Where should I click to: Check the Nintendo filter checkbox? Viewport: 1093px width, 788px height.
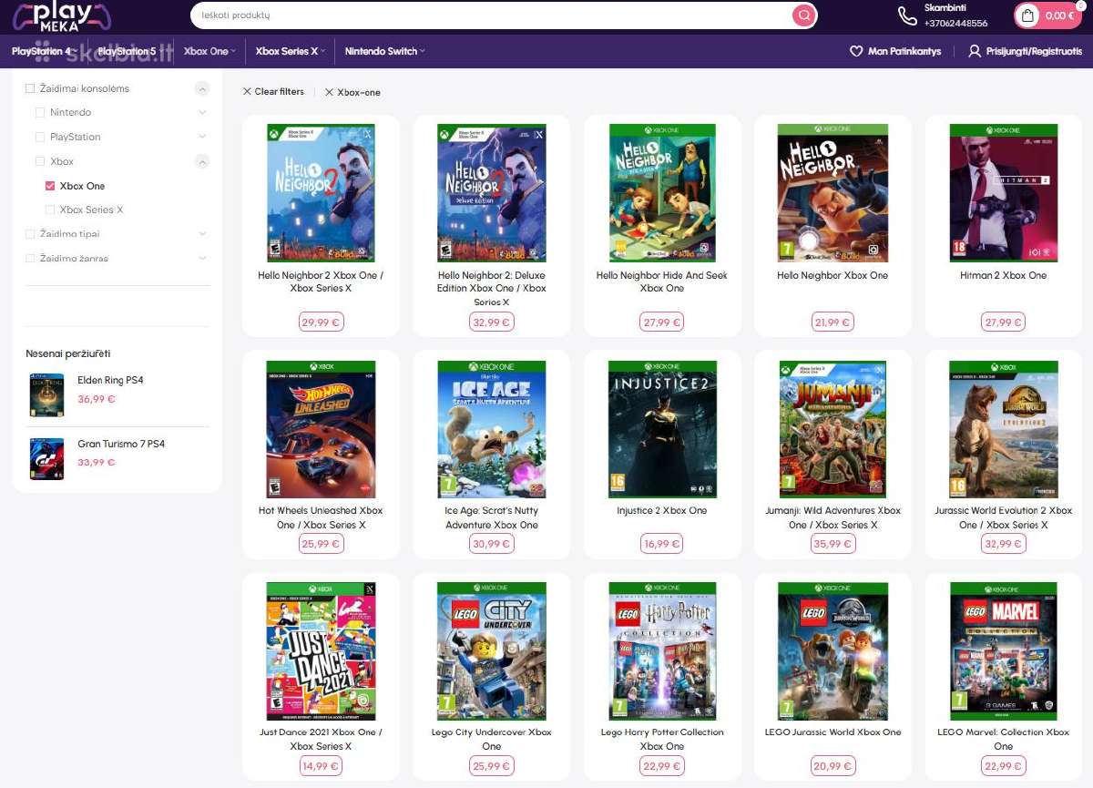pyautogui.click(x=40, y=112)
